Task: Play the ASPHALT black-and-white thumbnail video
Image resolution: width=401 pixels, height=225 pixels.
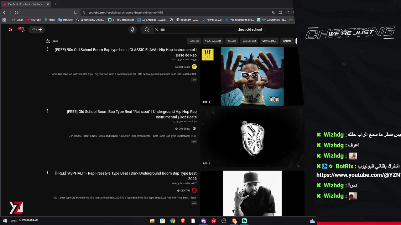Action: (x=252, y=193)
